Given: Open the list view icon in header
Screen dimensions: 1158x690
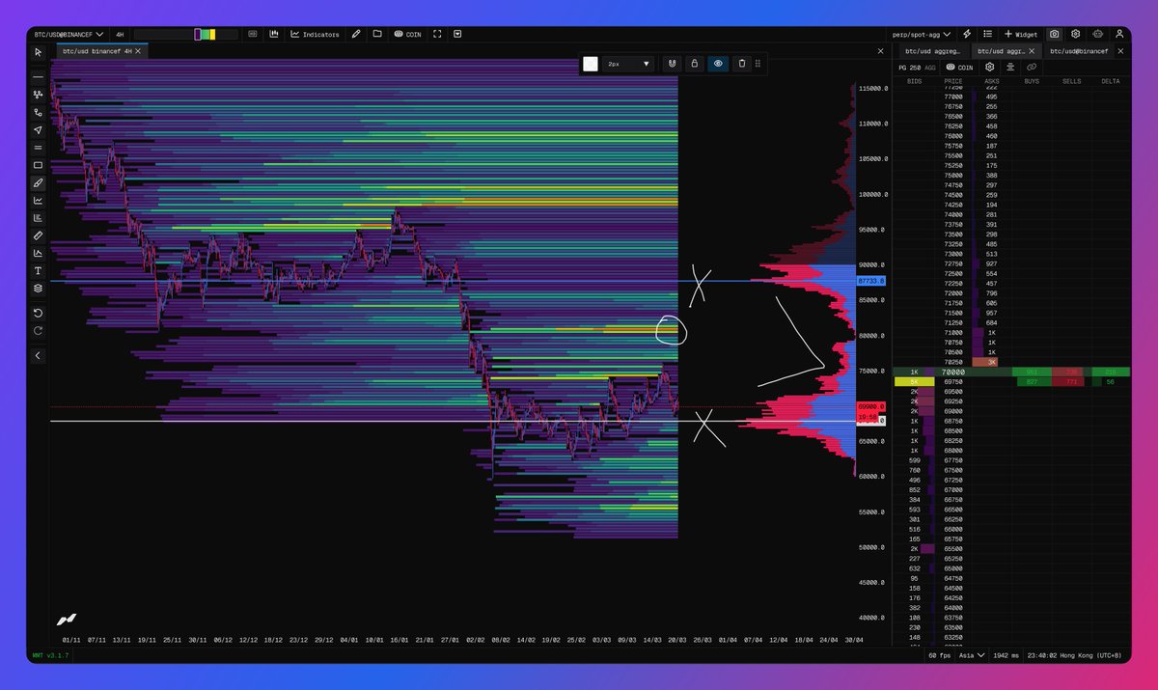Looking at the screenshot, I should point(989,34).
